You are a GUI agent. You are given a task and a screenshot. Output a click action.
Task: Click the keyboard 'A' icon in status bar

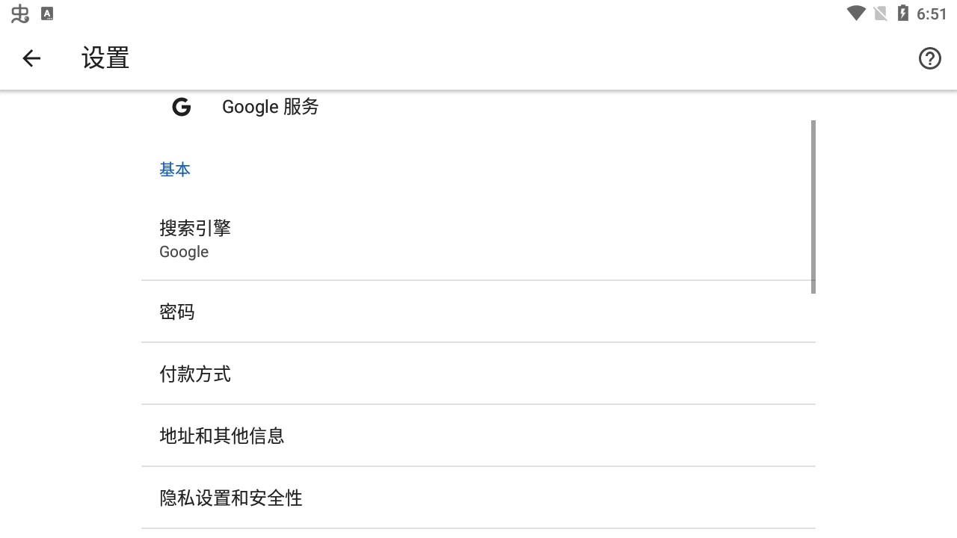pos(48,12)
